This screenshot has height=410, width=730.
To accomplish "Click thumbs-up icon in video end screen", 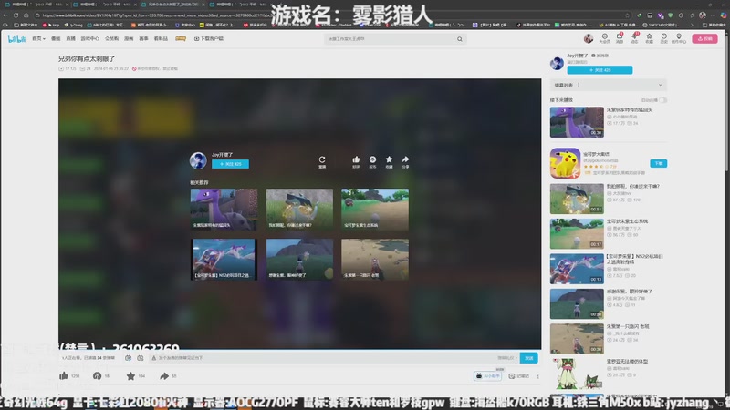I will coord(356,161).
